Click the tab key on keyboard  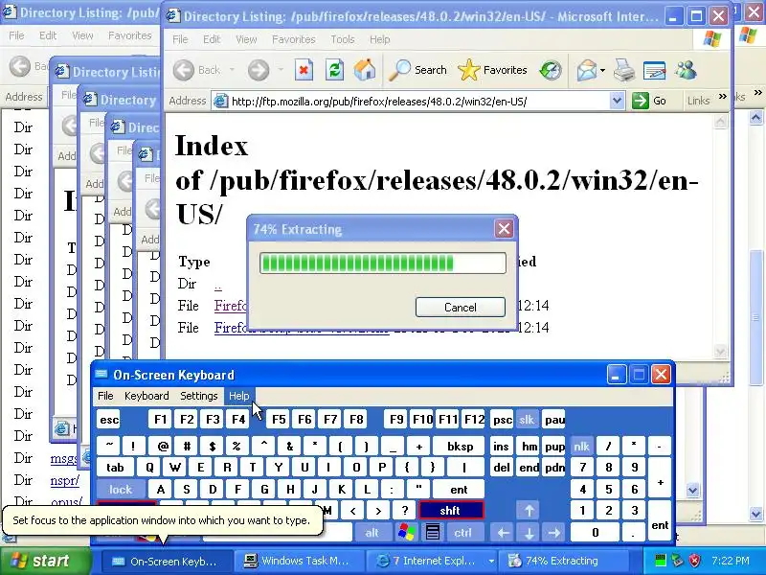(115, 468)
